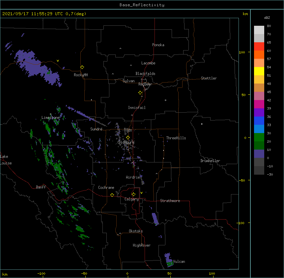Click the yellow V marker northwest of RockyMH
This screenshot has height=278, width=284.
point(58,61)
